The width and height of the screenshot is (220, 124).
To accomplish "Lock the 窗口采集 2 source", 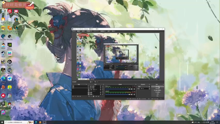I will point(103,86).
